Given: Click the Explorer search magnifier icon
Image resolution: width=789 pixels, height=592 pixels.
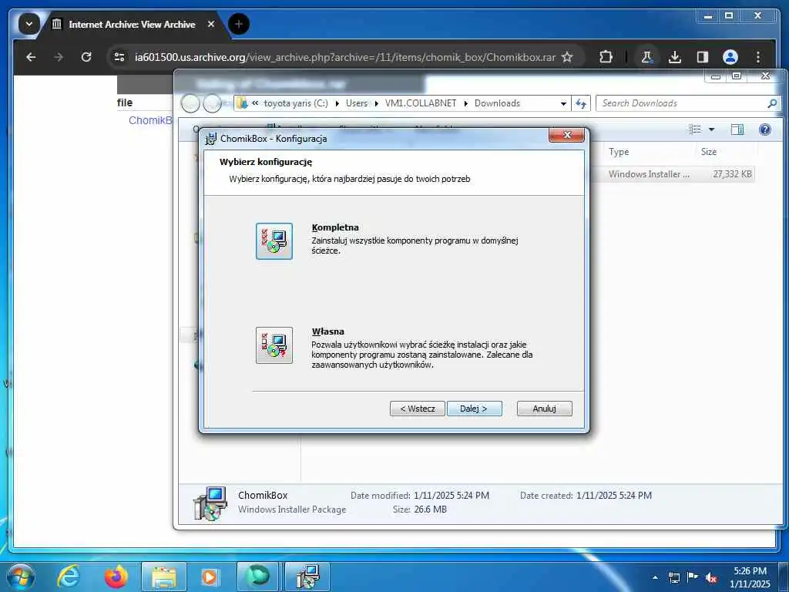Looking at the screenshot, I should 772,103.
